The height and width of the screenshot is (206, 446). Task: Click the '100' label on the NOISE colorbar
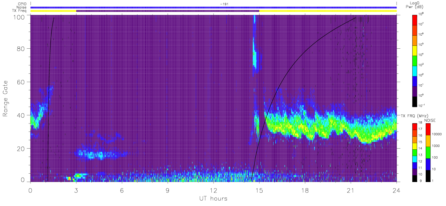(435, 157)
